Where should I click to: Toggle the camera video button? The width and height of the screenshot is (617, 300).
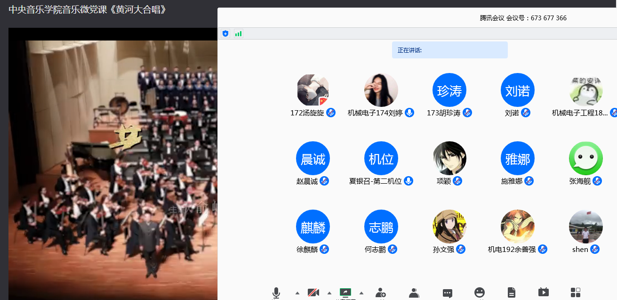[x=313, y=293]
